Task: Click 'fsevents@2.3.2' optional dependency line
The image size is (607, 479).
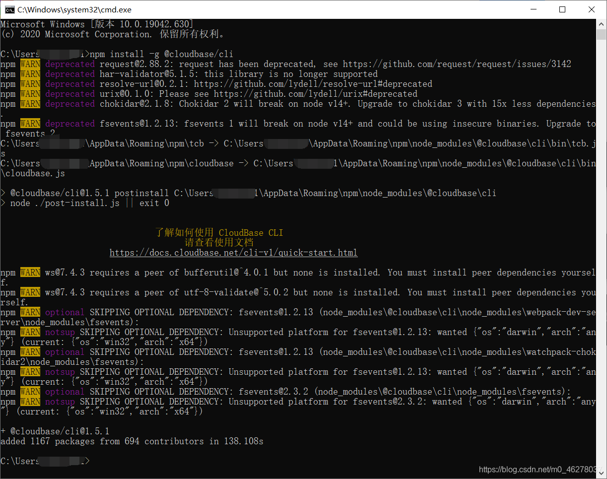Action: pos(286,392)
